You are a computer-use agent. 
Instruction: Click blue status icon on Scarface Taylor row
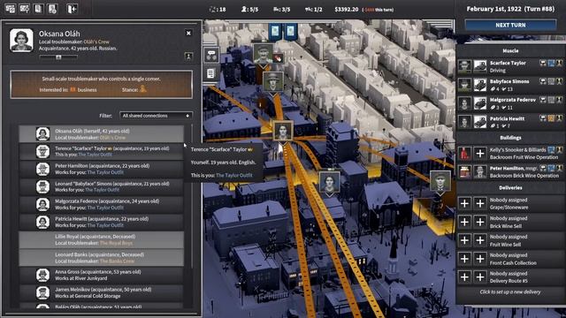tap(551, 63)
